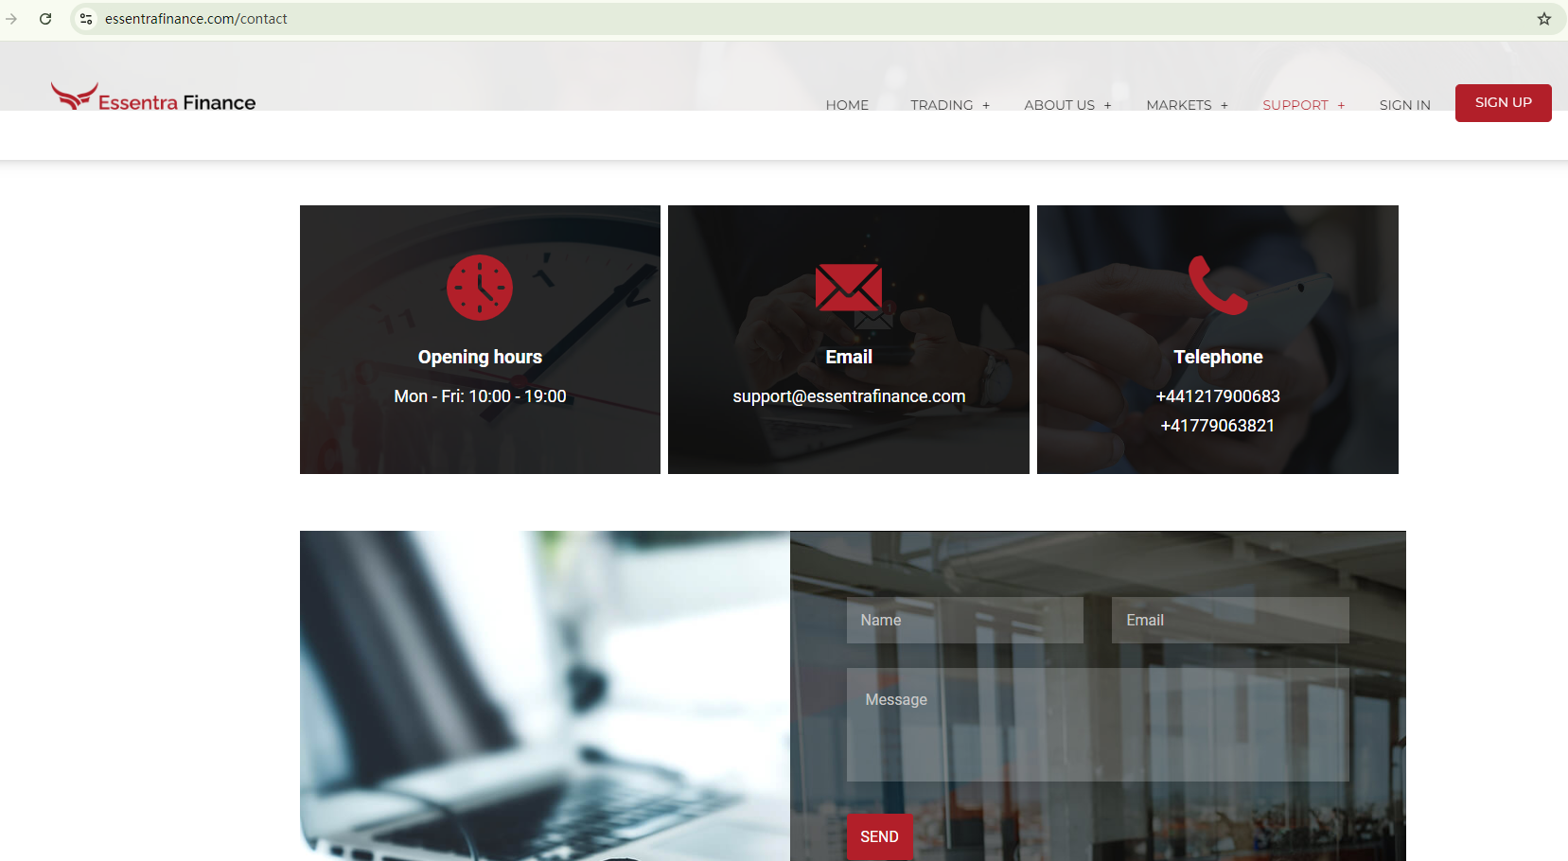Click the Essentra Finance brand name text
Screen dimensions: 1568x861
pos(177,103)
